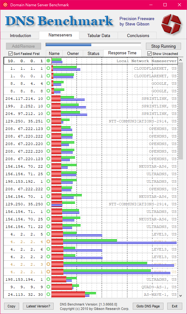This screenshot has height=314, width=187.
Task: Click status circle of 198.153.194.1
Action: (48, 279)
